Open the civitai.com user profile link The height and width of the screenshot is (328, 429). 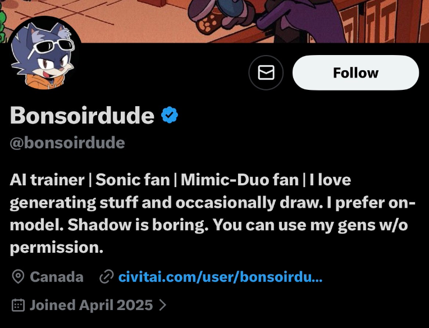(220, 277)
